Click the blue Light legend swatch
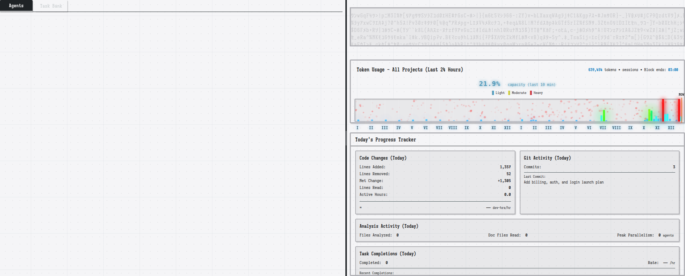This screenshot has height=276, width=685. (x=493, y=93)
